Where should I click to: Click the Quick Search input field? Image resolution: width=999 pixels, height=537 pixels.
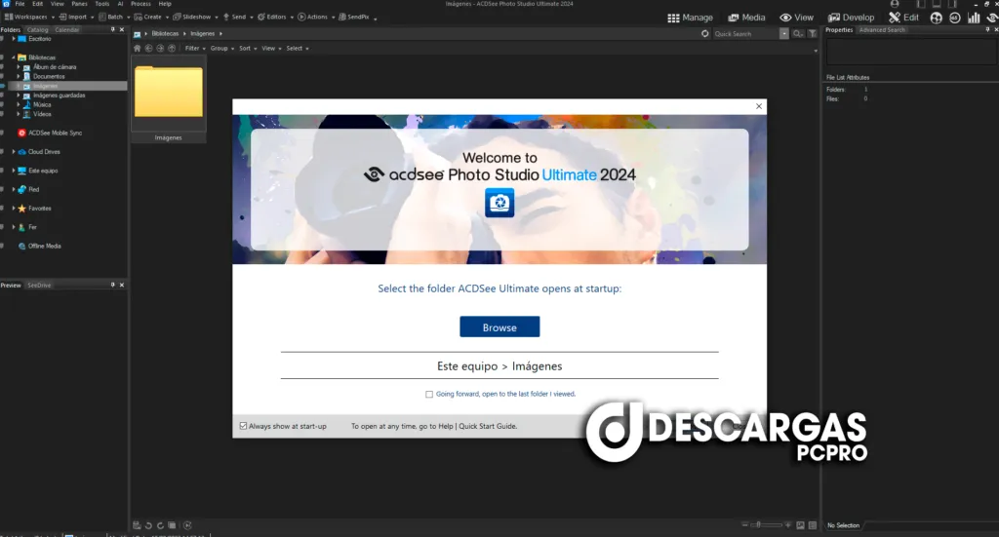click(744, 33)
